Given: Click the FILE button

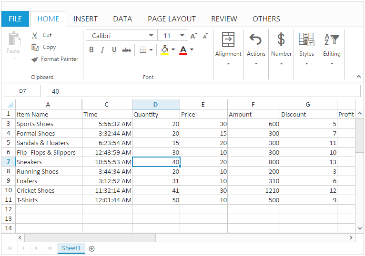Looking at the screenshot, I should click(x=15, y=19).
